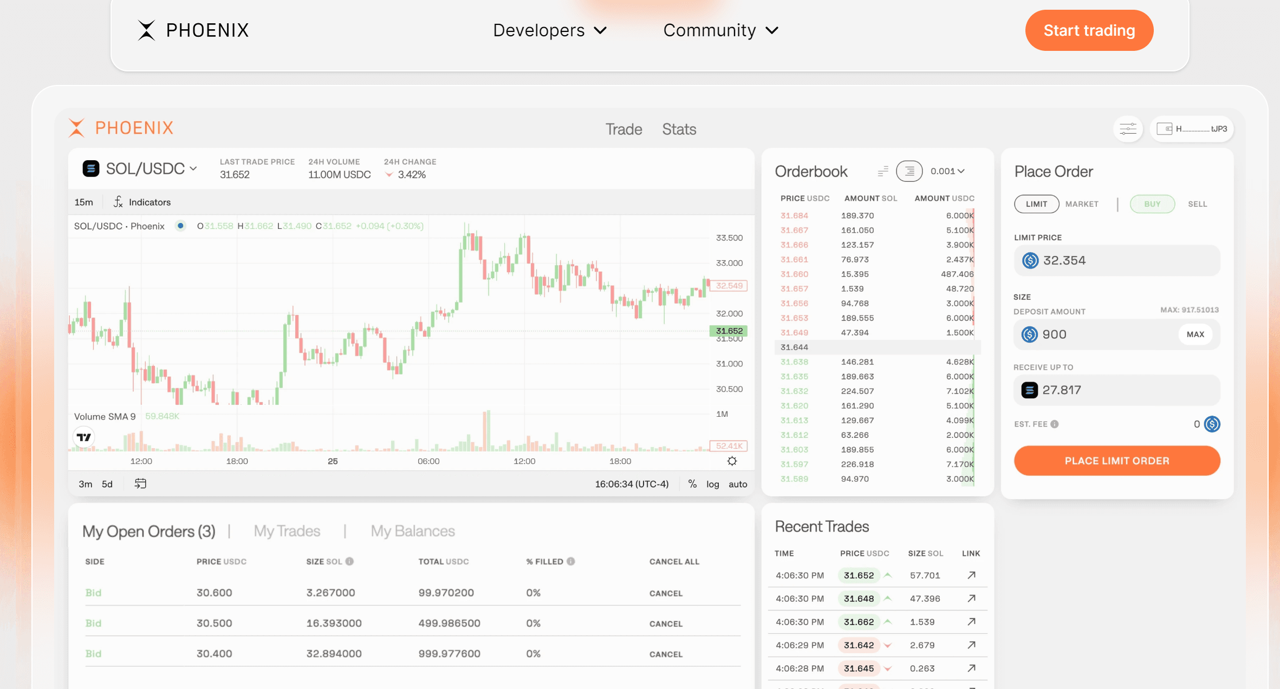Click PLACE LIMIT ORDER button

tap(1117, 461)
